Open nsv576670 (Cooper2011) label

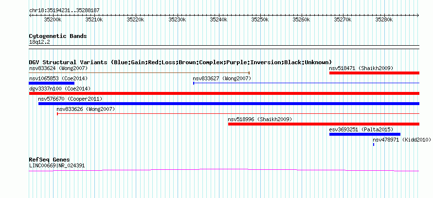pos(71,99)
